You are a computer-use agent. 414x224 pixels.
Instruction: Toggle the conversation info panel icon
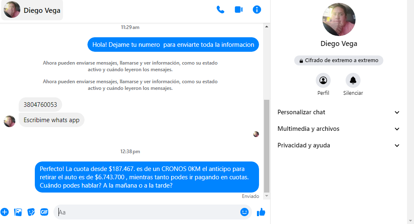[257, 10]
